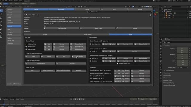Select the Cube object in outliner
Screen dimensions: 191x107
(169, 15)
